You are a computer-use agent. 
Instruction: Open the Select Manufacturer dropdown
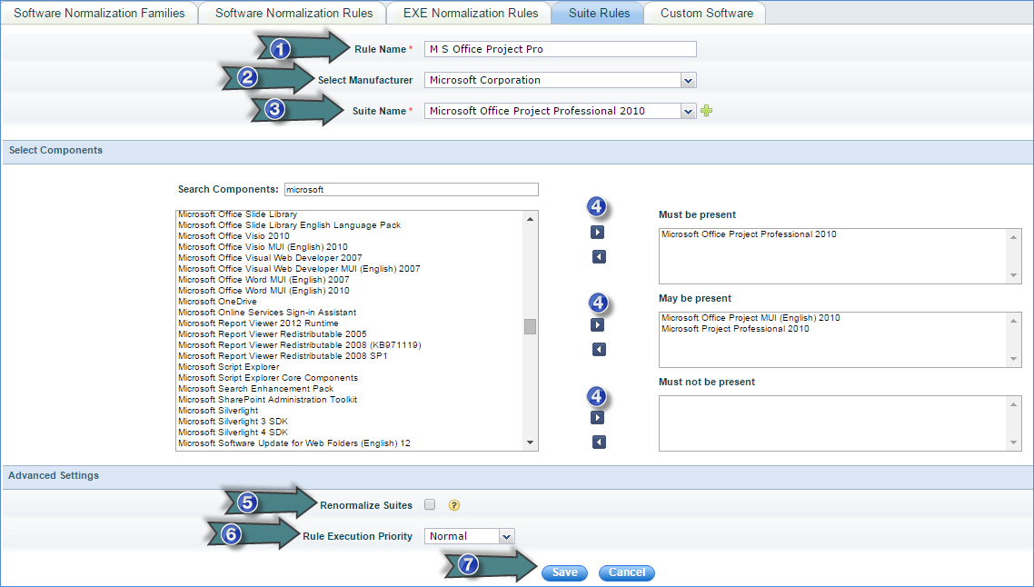coord(688,80)
